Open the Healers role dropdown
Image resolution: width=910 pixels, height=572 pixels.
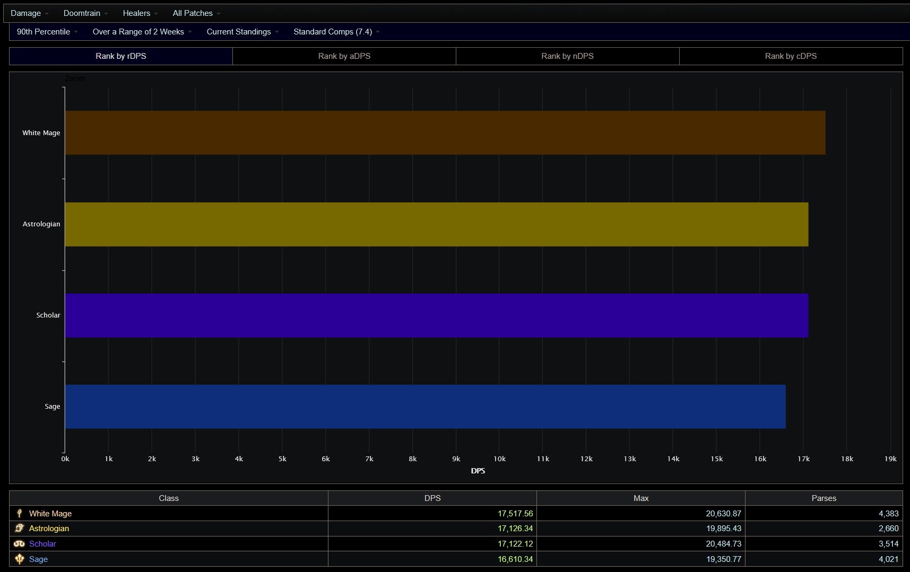click(141, 13)
